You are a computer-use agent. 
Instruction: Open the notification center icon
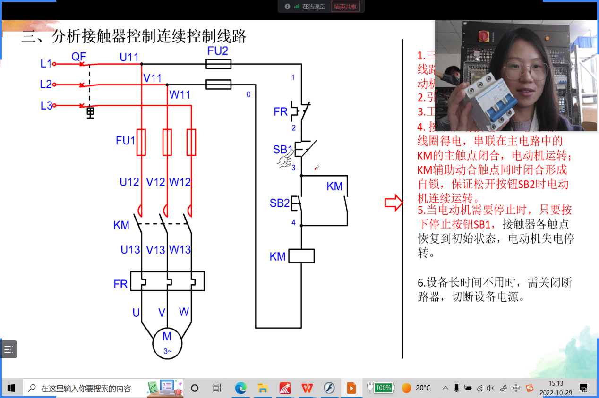[584, 388]
